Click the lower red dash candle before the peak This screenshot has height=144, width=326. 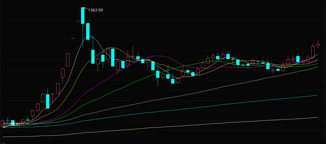(73, 38)
